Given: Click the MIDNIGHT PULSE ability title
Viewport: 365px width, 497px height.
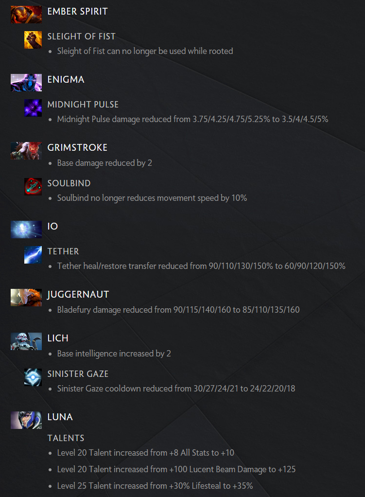Looking at the screenshot, I should click(83, 105).
